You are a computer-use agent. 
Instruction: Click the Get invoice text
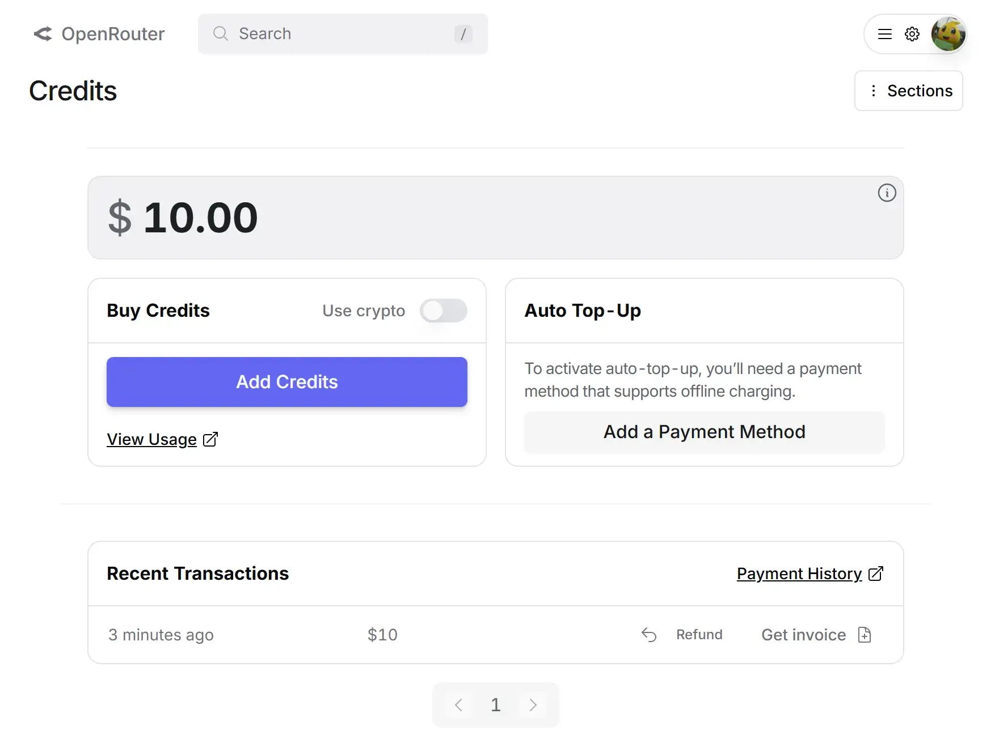click(x=803, y=635)
